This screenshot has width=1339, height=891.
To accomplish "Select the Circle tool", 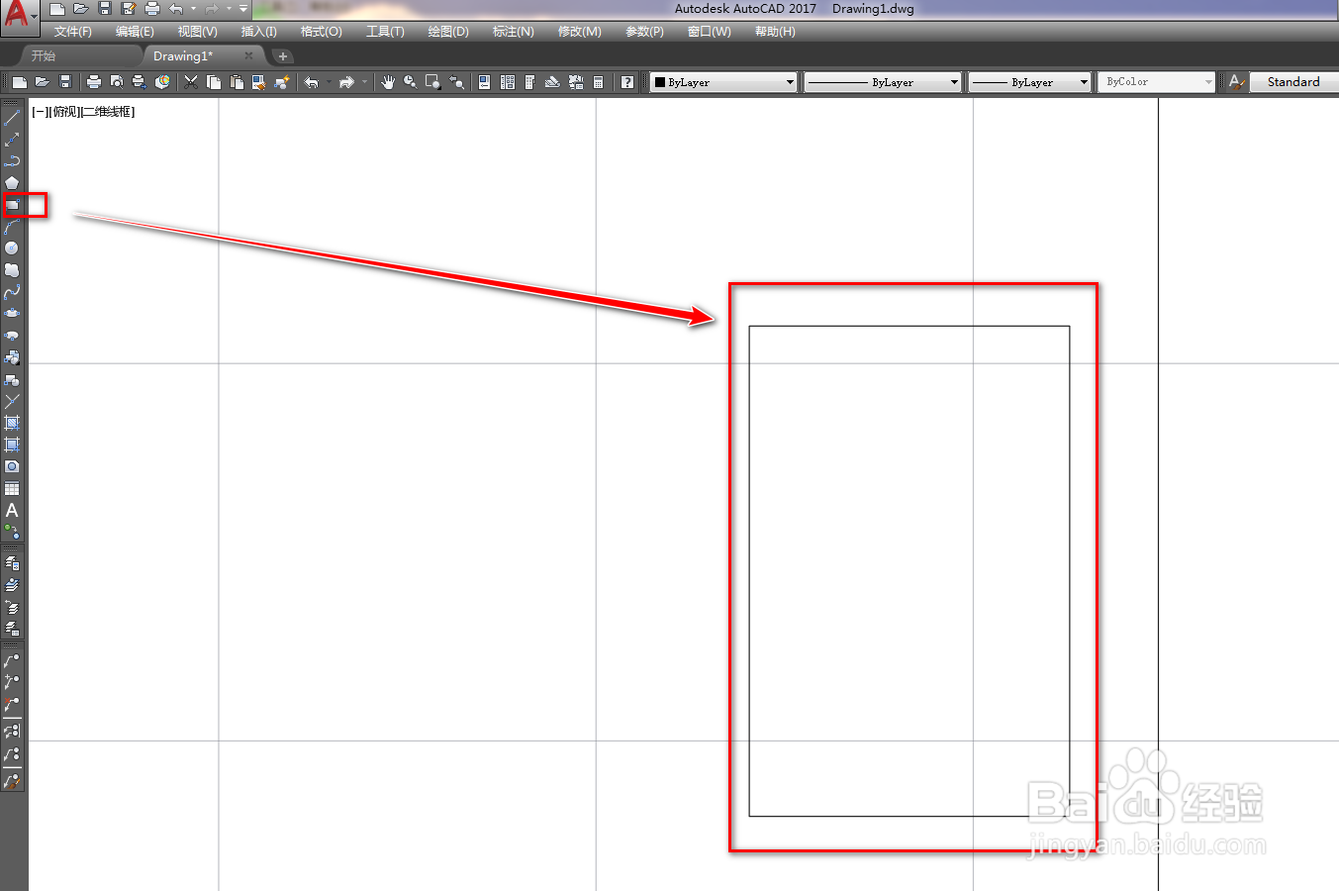I will (x=12, y=248).
